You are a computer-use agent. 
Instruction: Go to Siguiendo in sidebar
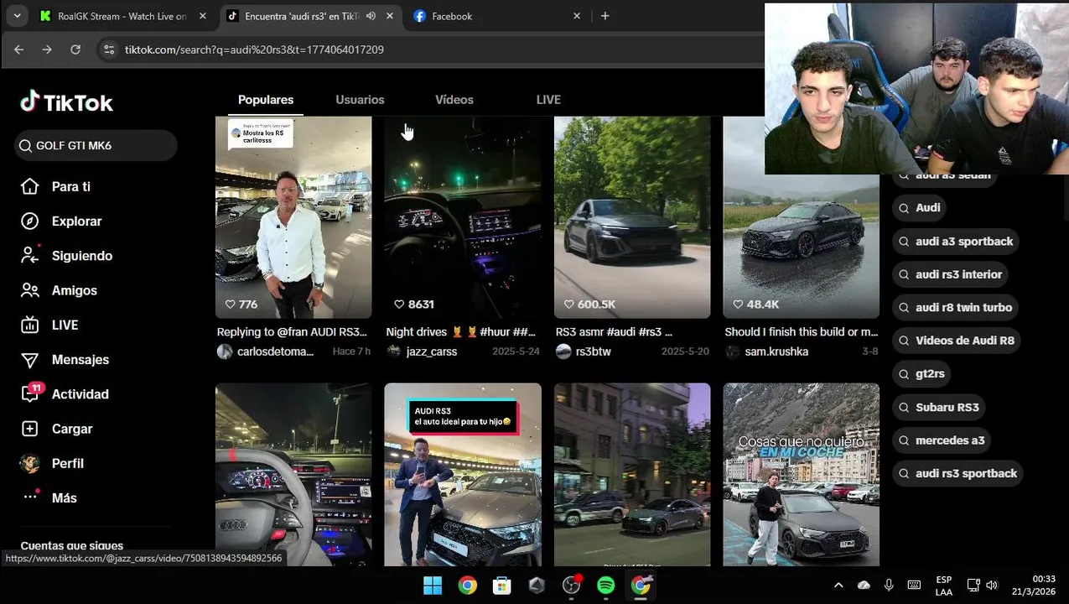pos(66,256)
